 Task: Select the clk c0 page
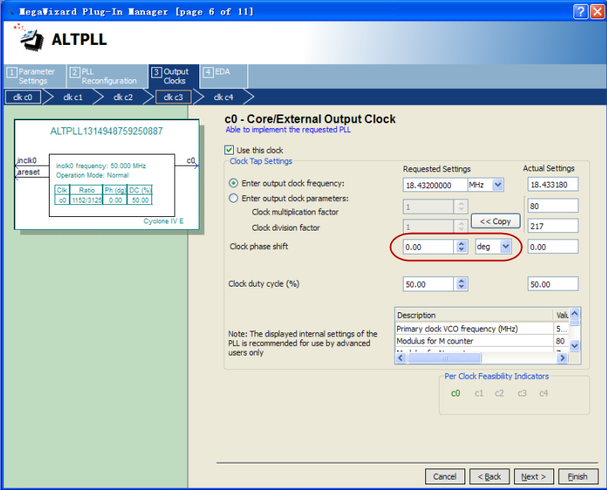(x=22, y=97)
